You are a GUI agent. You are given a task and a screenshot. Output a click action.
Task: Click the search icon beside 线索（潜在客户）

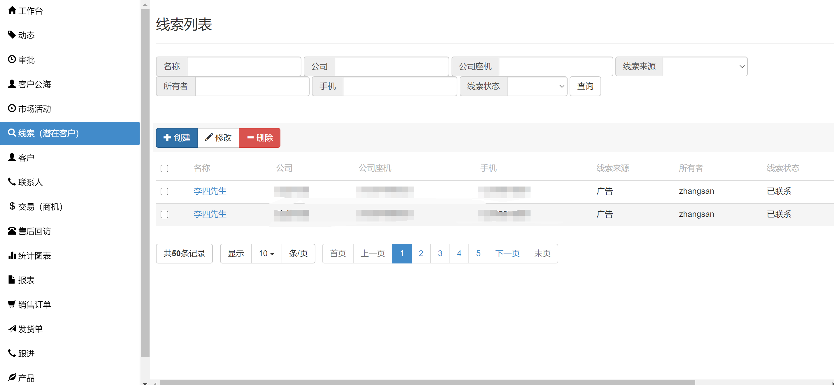(x=12, y=133)
